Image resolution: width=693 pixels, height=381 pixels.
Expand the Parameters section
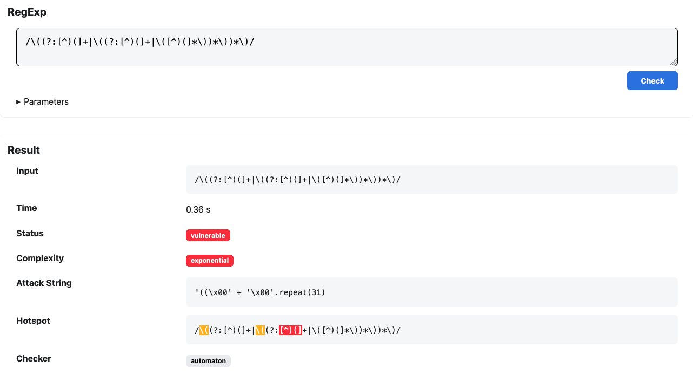tap(42, 101)
